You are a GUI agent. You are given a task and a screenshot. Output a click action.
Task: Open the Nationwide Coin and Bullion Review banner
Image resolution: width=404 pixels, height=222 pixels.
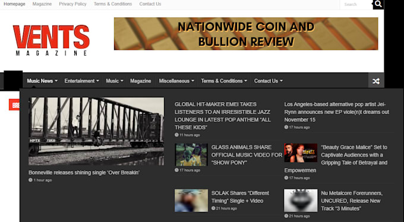pyautogui.click(x=246, y=34)
